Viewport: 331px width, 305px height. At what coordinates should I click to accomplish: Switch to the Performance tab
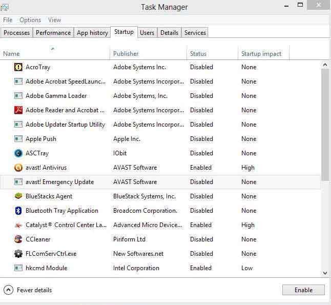pos(53,33)
